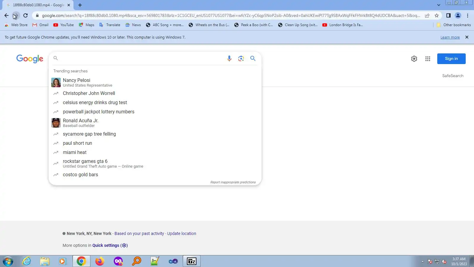Image resolution: width=474 pixels, height=267 pixels.
Task: Open the Chrome profile avatar
Action: 458,15
